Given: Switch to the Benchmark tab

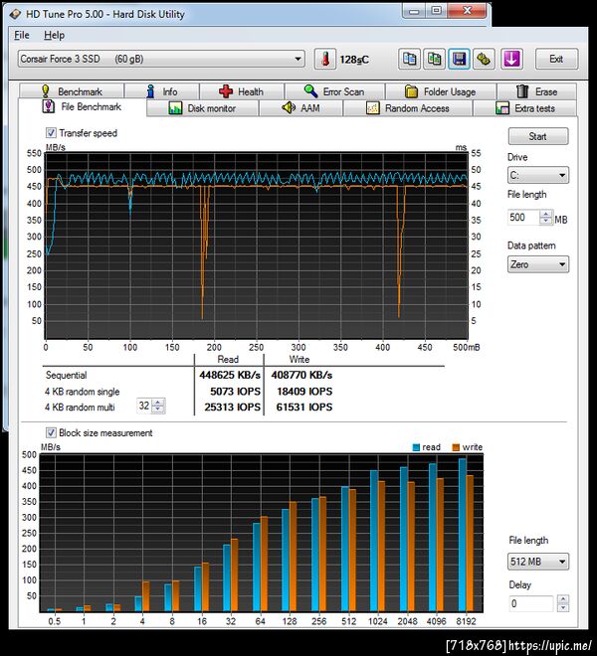Looking at the screenshot, I should point(72,91).
